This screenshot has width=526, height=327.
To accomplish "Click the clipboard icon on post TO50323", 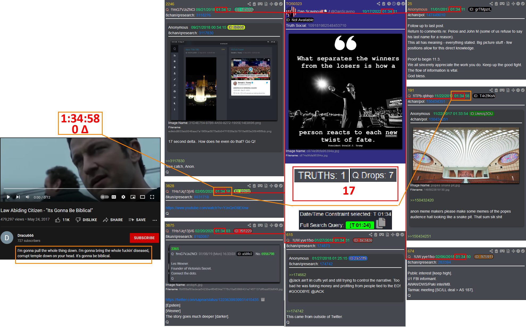I will coord(383,4).
